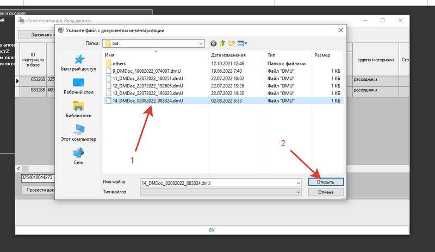Select Быстрый доступ in sidebar

[79, 63]
